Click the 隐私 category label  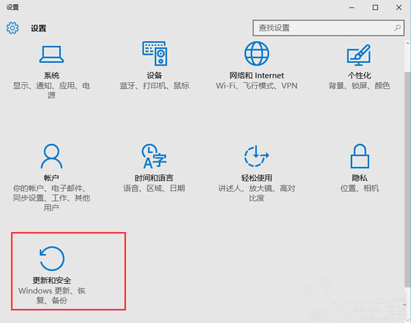pyautogui.click(x=360, y=178)
